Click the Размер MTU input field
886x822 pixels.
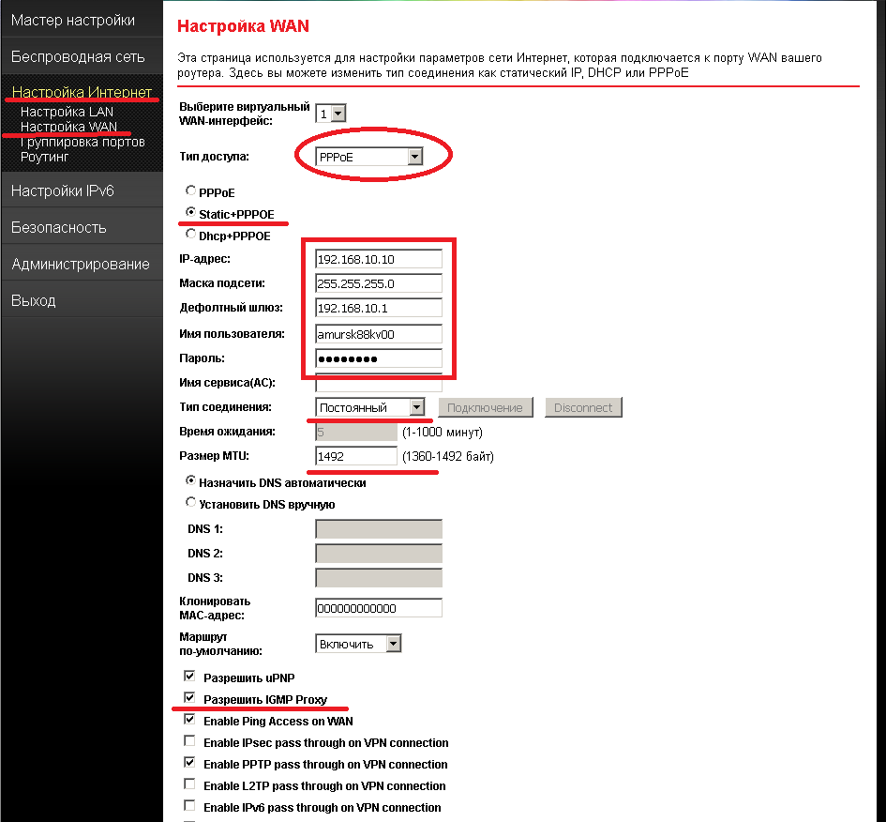pos(356,456)
